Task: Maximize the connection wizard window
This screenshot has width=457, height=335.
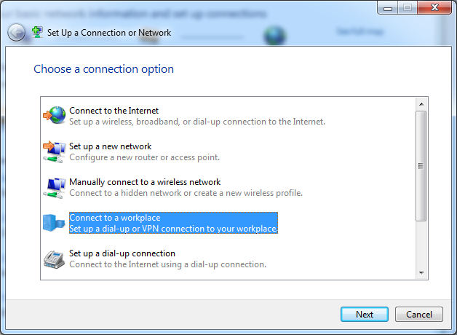Action: pos(406,8)
